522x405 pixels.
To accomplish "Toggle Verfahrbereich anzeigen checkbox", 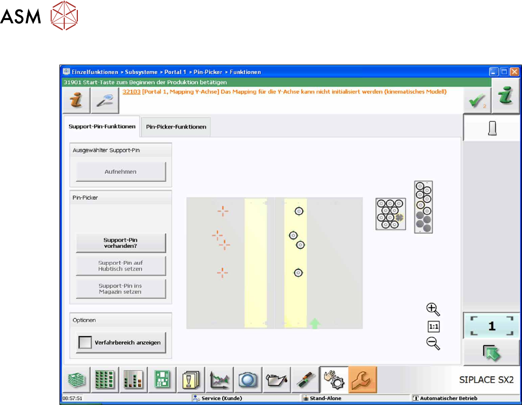I will click(85, 342).
